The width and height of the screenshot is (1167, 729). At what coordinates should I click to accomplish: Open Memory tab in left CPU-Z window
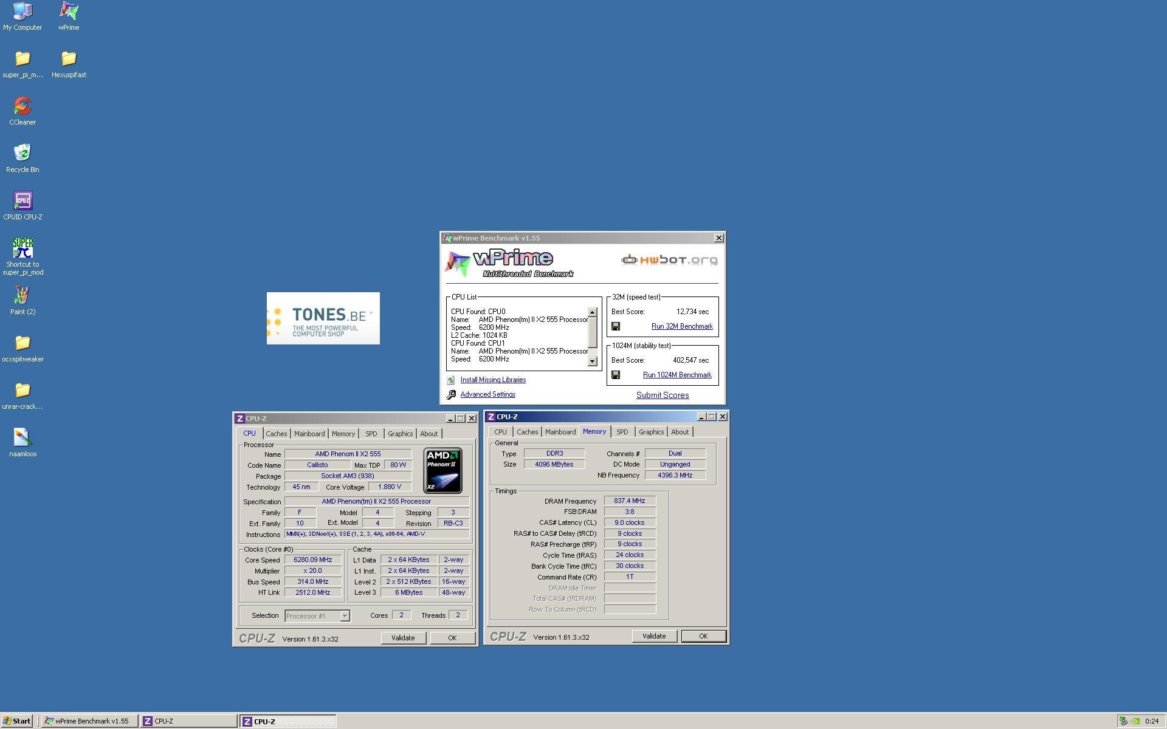click(x=343, y=434)
